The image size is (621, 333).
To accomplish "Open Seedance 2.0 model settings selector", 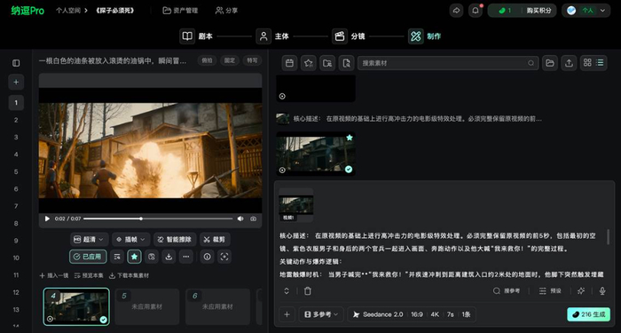I will (x=412, y=314).
